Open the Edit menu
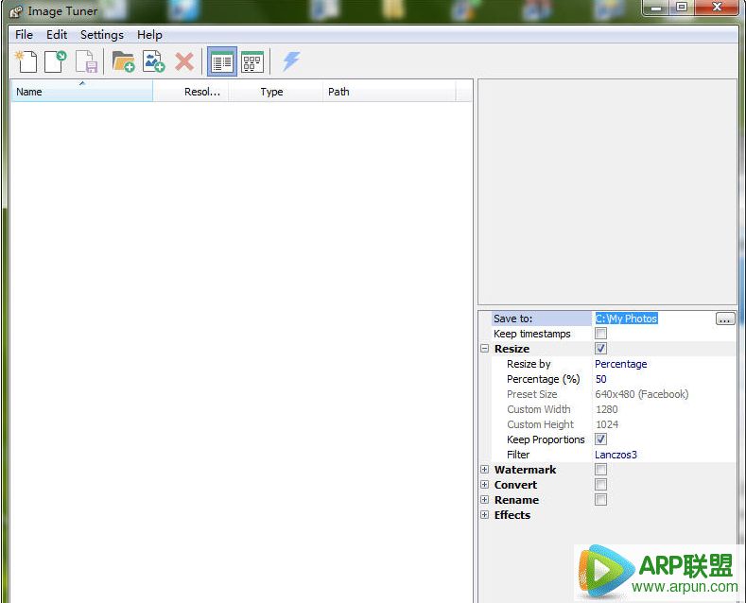 [x=57, y=35]
